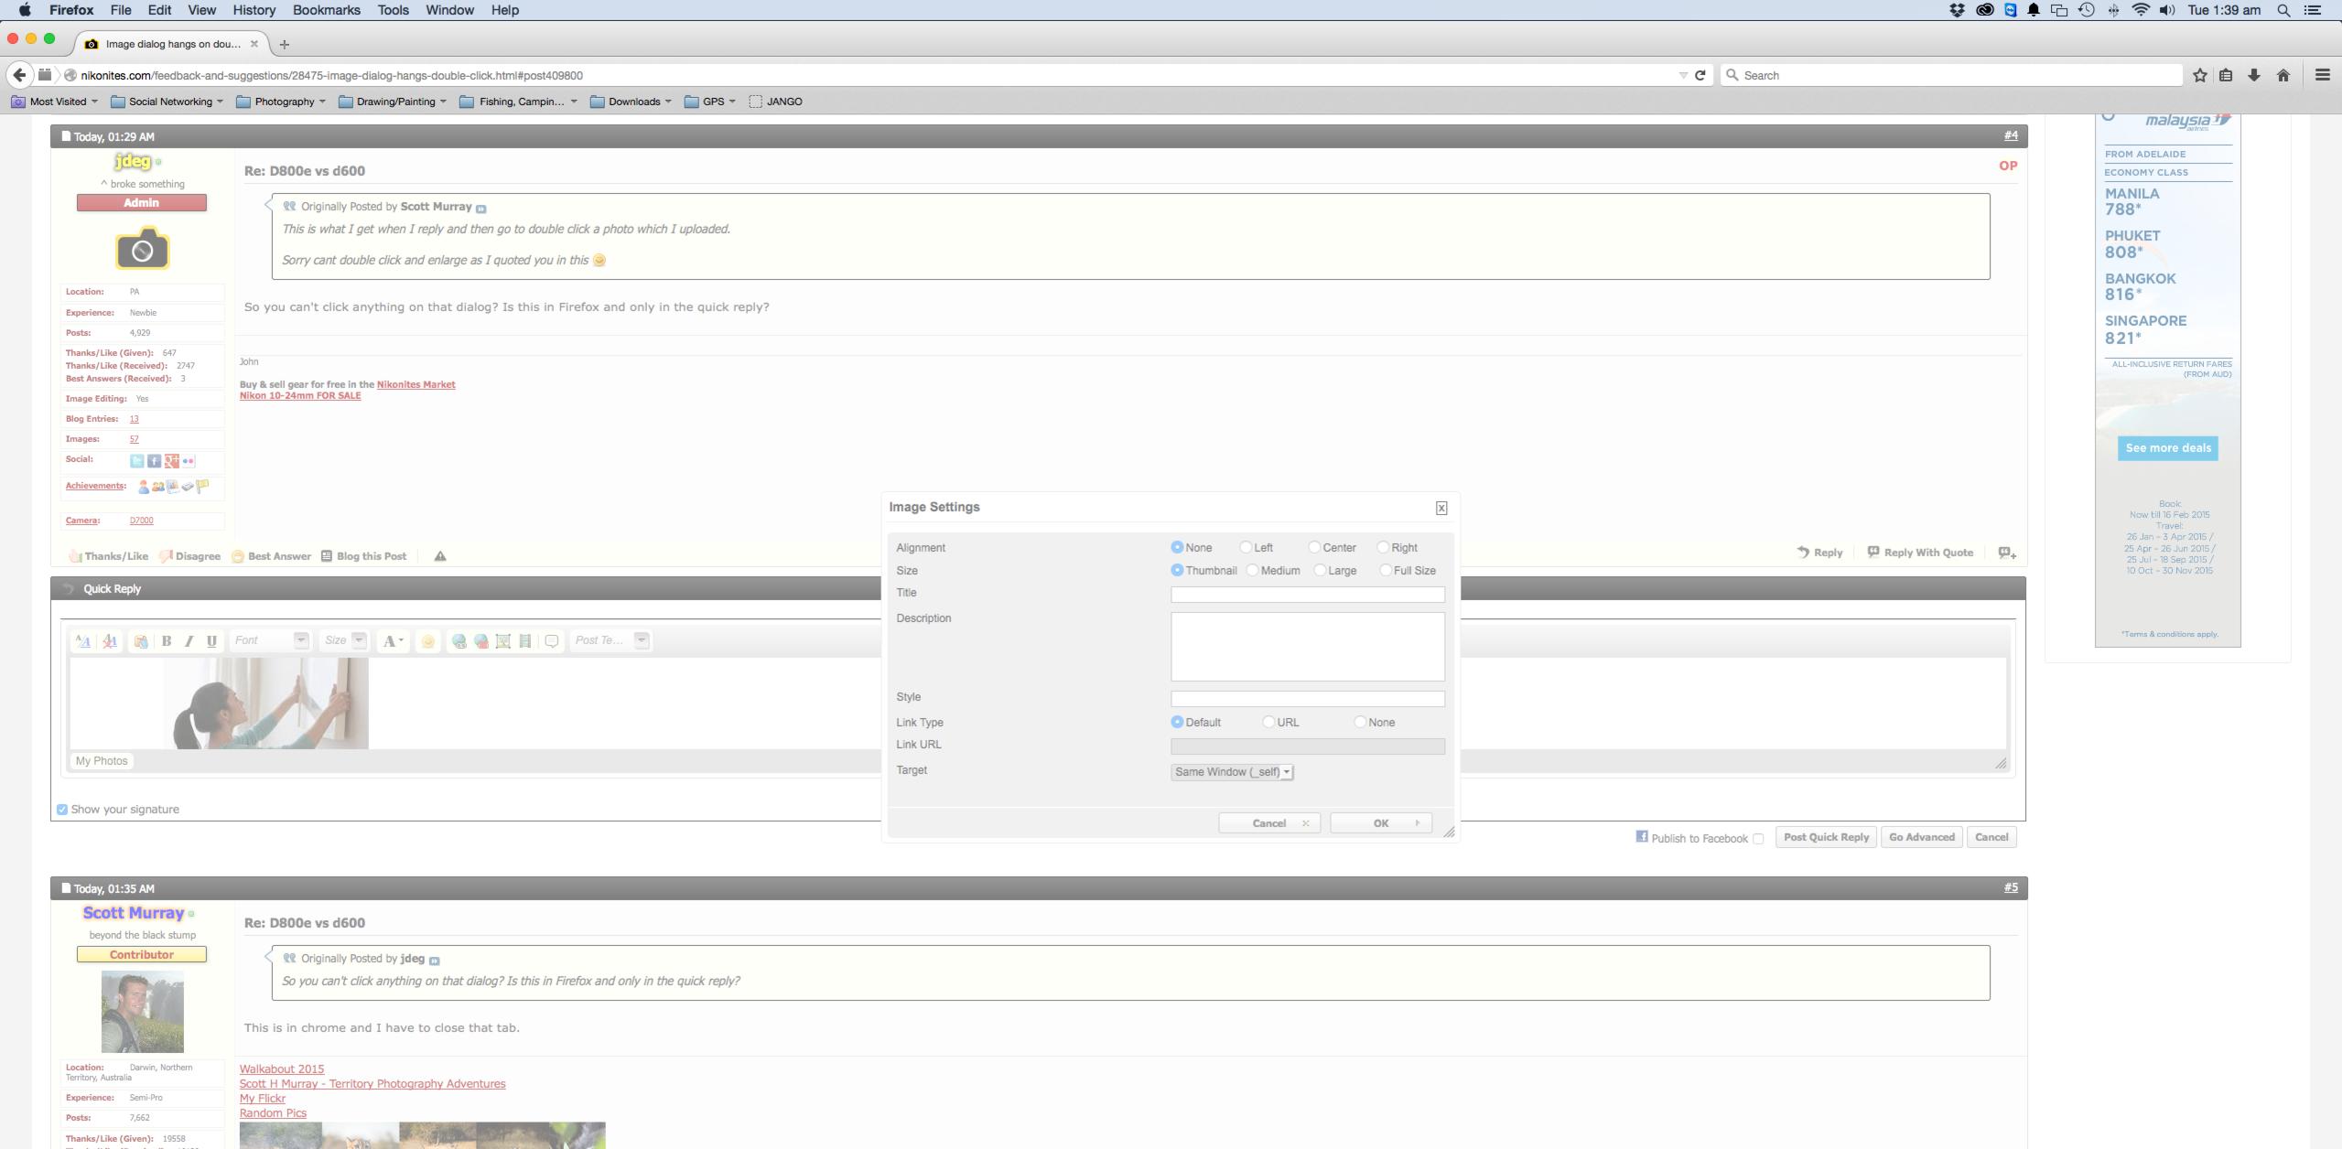2342x1149 pixels.
Task: Click the insert image icon in editor
Action: [503, 641]
